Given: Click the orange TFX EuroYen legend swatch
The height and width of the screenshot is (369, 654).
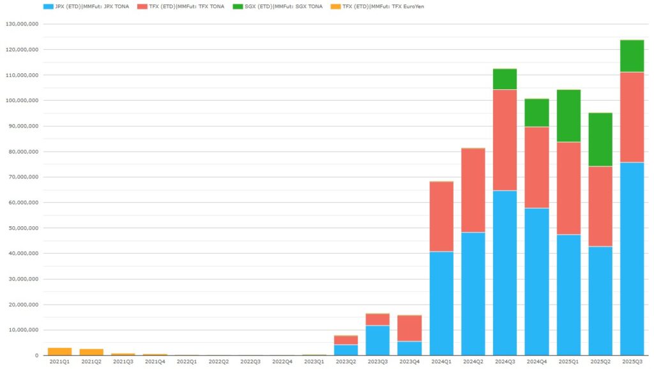Looking at the screenshot, I should click(333, 6).
